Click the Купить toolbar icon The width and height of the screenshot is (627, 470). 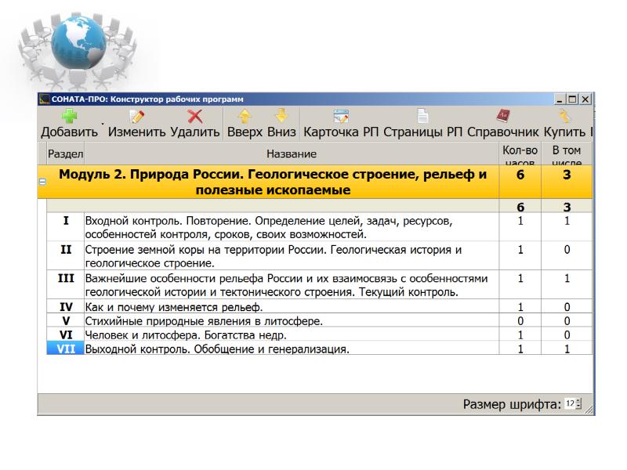(x=566, y=117)
